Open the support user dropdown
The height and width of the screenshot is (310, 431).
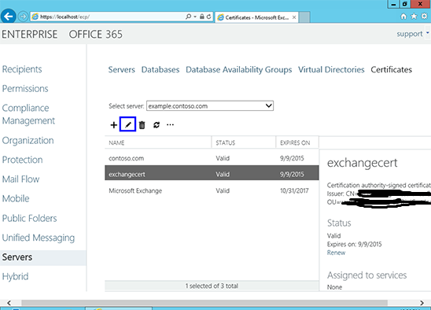tap(427, 33)
